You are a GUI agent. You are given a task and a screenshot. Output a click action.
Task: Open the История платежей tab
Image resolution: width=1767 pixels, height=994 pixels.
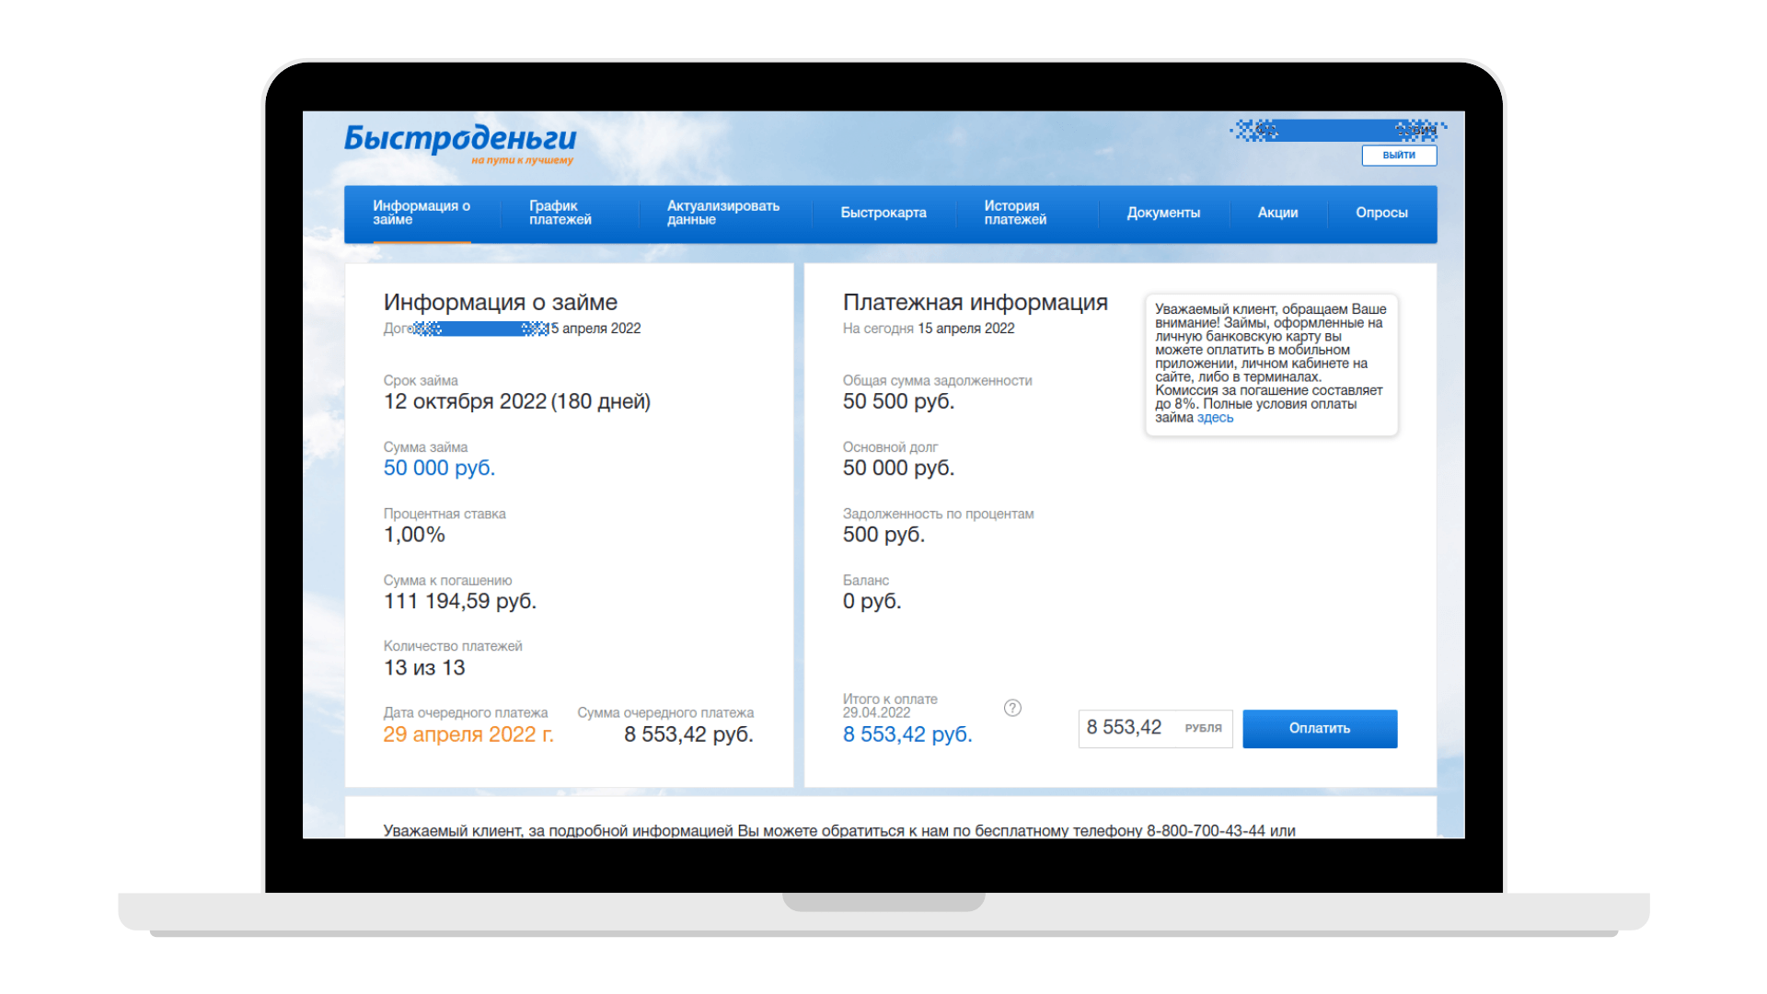coord(1015,213)
